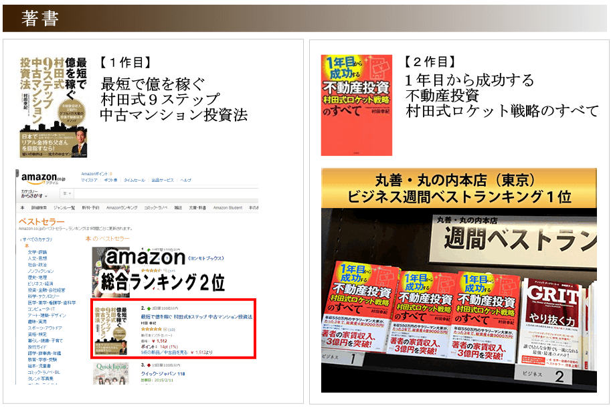Choose the 投資・金融・会社経営 category

pos(47,290)
